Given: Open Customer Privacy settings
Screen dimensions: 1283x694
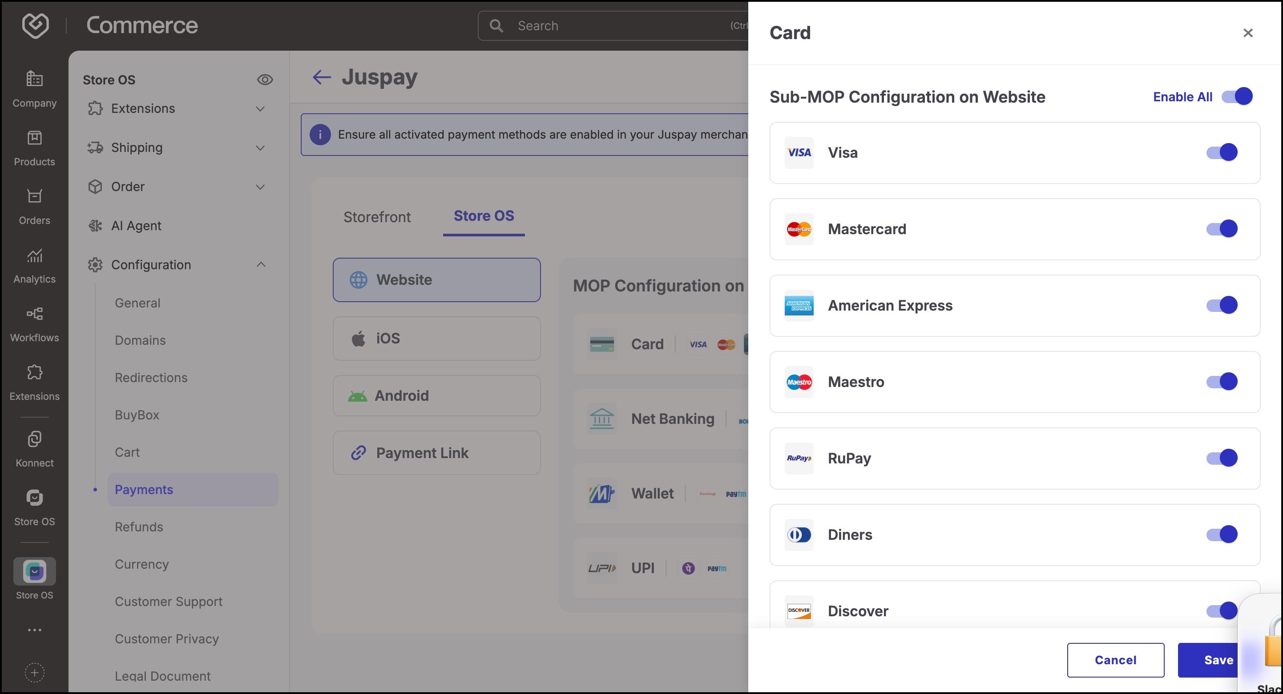Looking at the screenshot, I should tap(166, 639).
